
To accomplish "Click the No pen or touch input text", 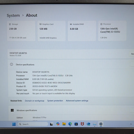I will (x=54, y=93).
